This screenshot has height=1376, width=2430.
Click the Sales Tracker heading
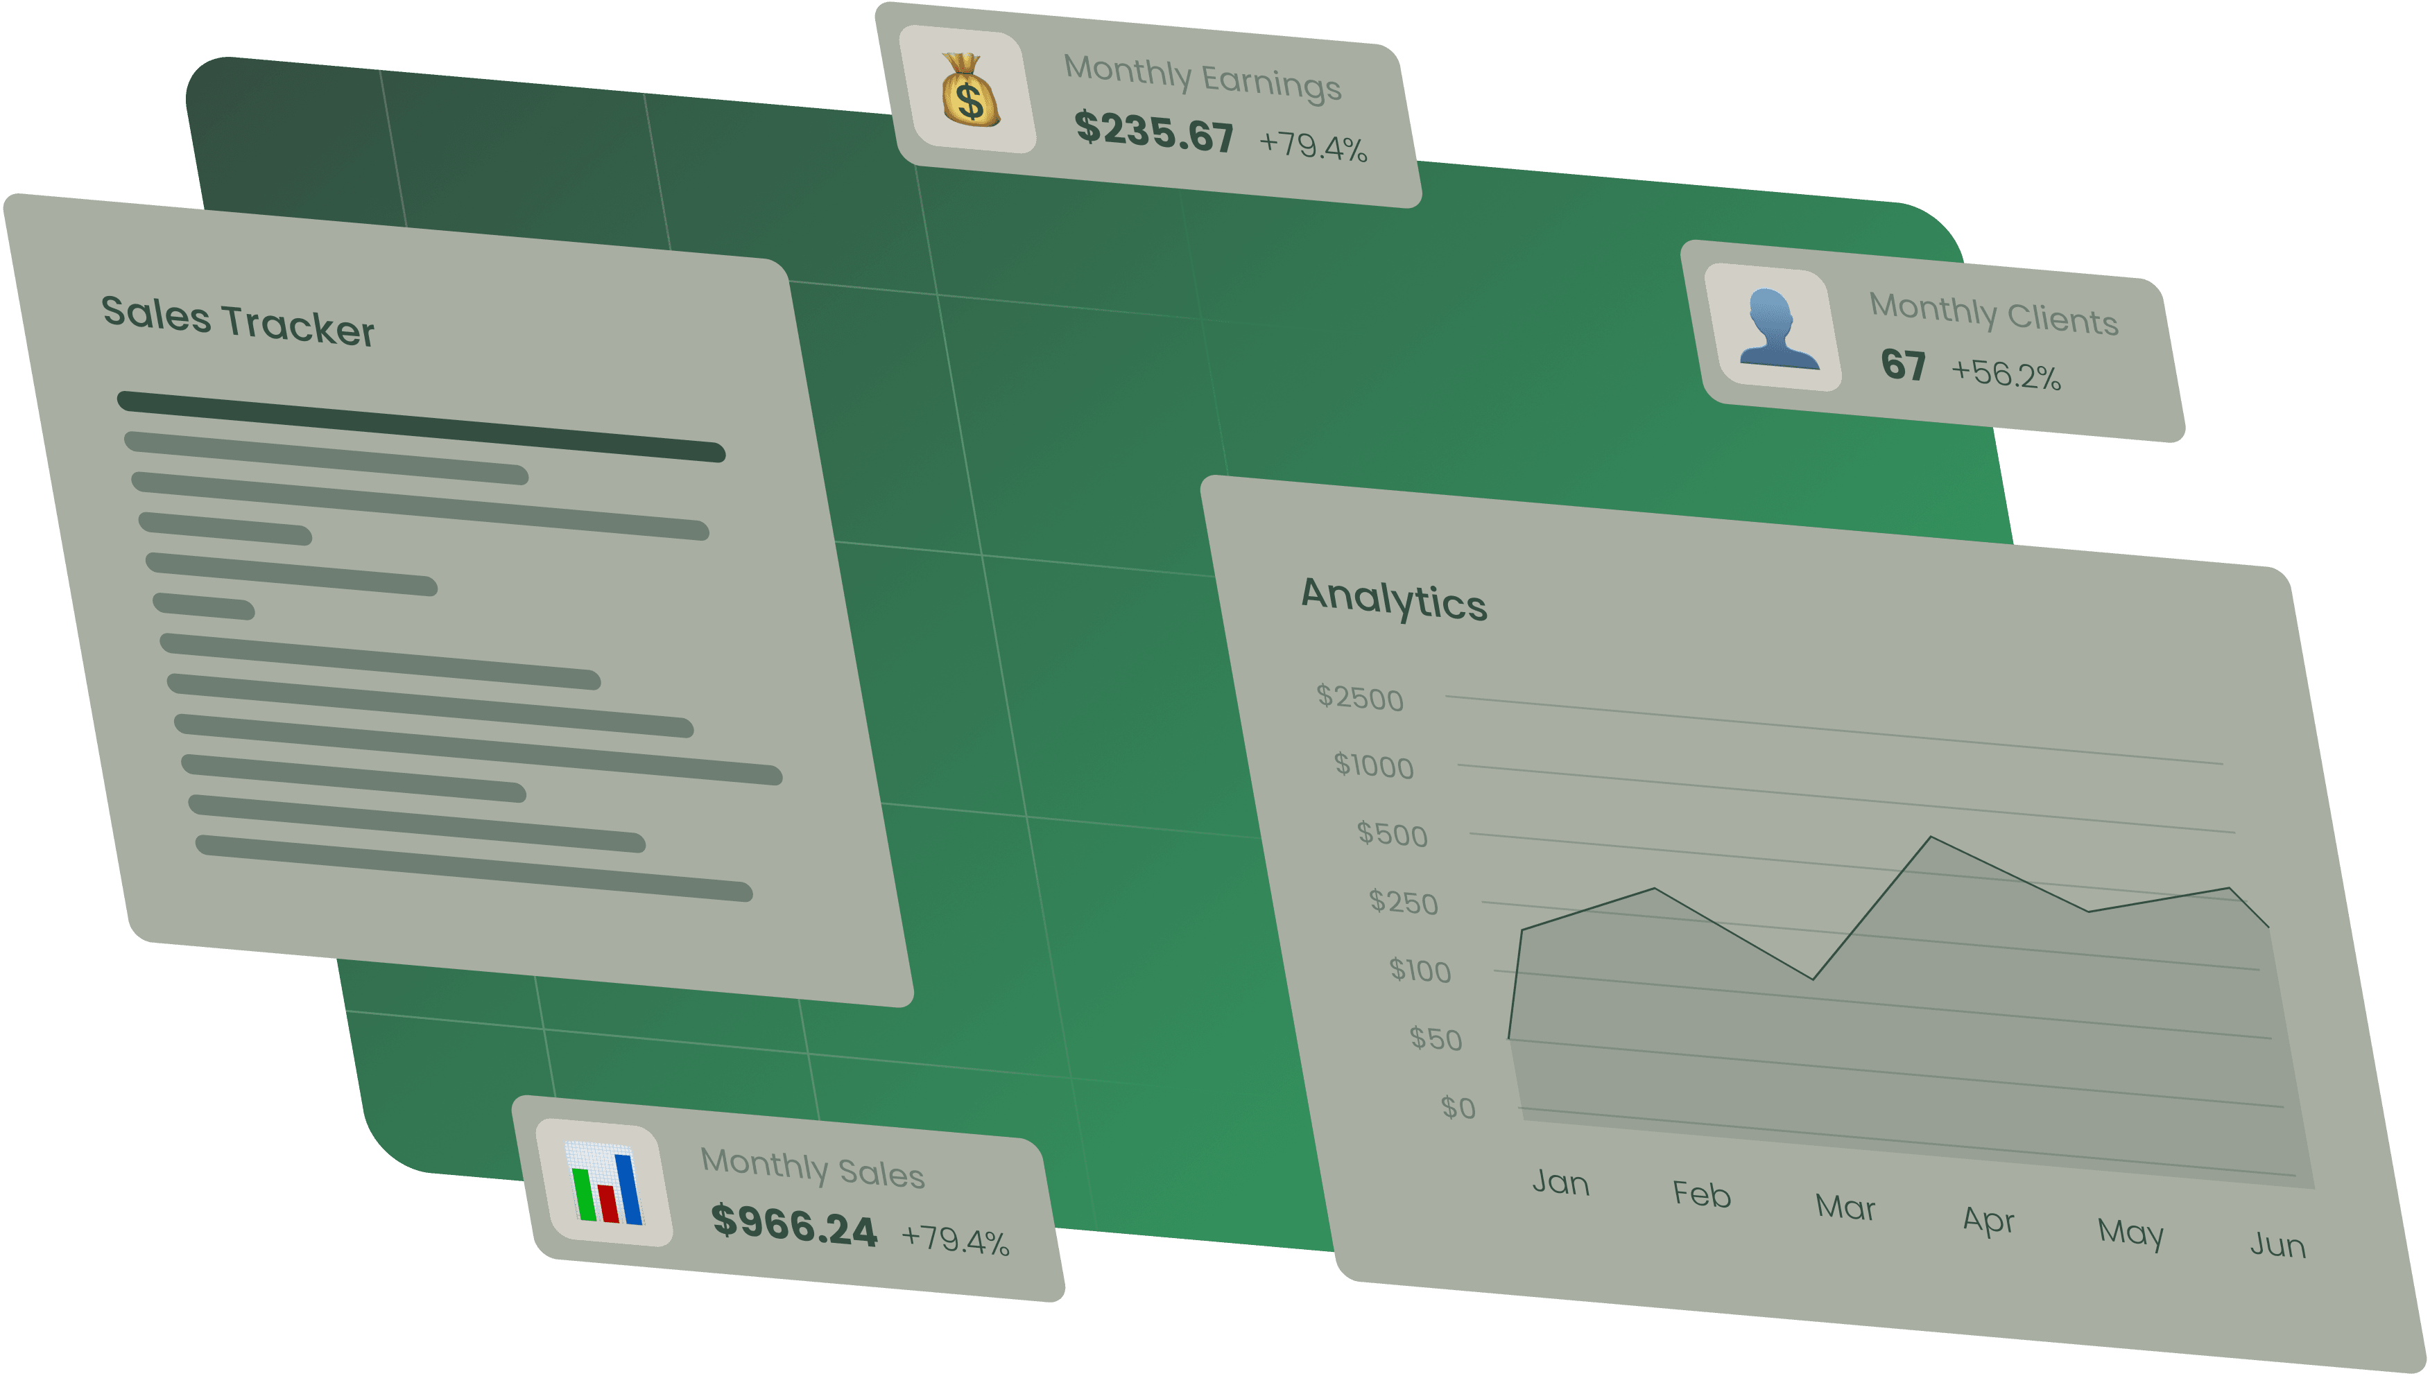pyautogui.click(x=237, y=322)
